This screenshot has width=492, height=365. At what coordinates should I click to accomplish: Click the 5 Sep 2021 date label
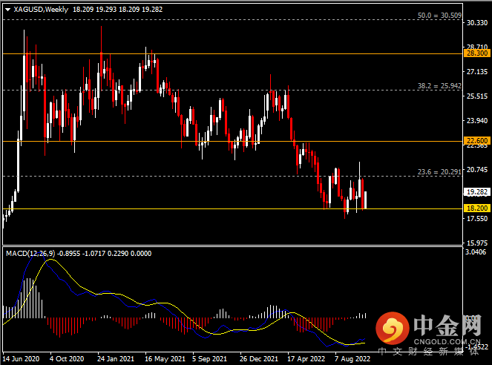[x=209, y=359]
